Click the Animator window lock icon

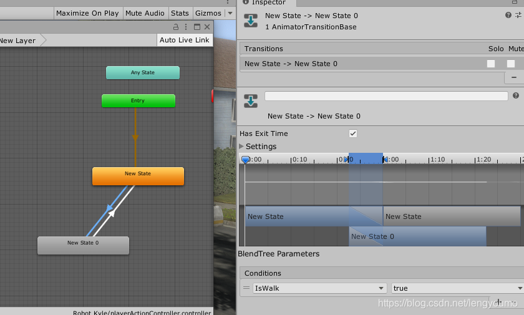click(176, 27)
